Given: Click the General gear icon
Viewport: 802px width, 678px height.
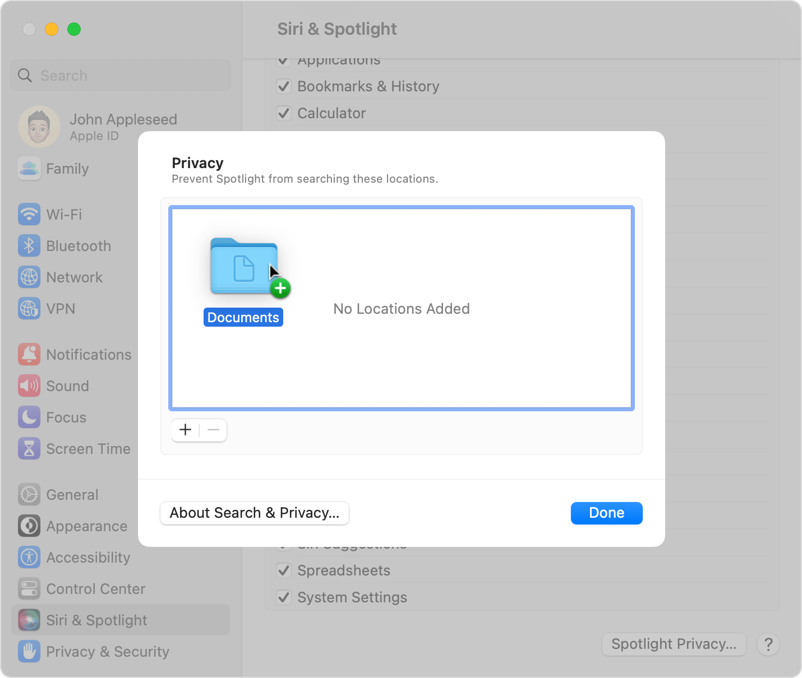Looking at the screenshot, I should pyautogui.click(x=29, y=494).
